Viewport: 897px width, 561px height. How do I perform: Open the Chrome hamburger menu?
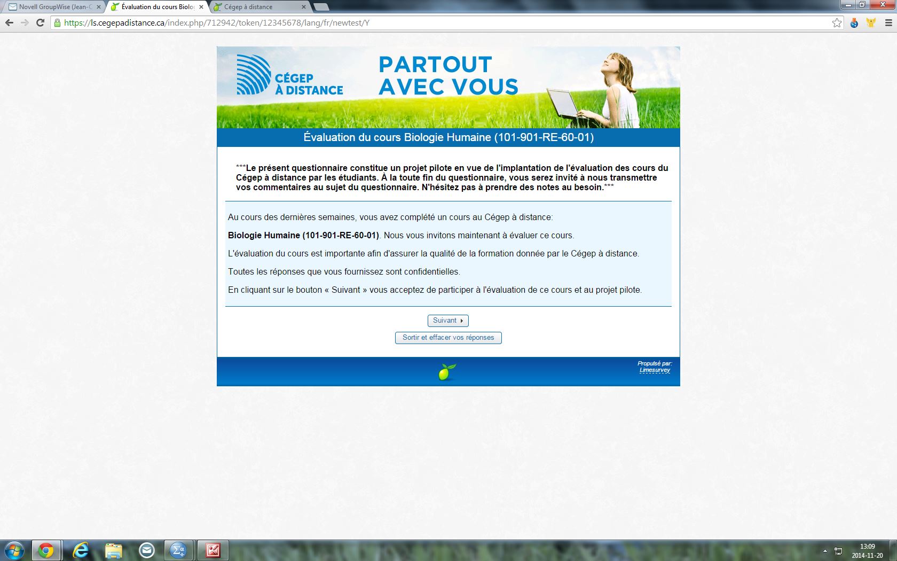[888, 23]
